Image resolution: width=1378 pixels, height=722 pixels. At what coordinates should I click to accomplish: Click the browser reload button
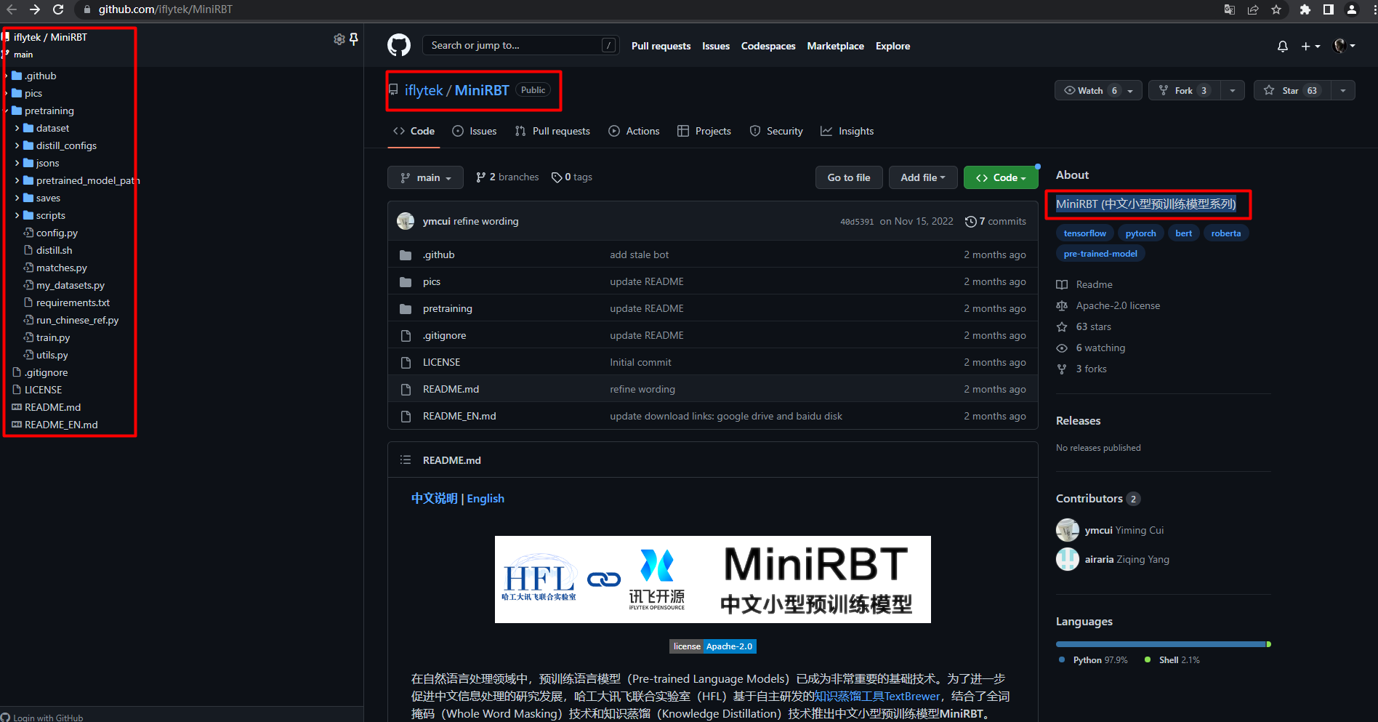(x=58, y=9)
